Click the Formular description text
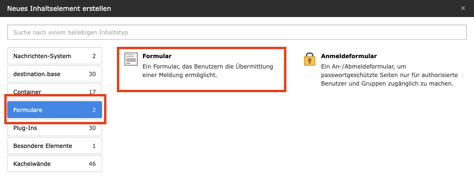 [208, 71]
